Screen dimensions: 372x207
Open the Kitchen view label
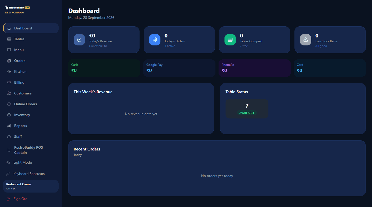click(20, 71)
